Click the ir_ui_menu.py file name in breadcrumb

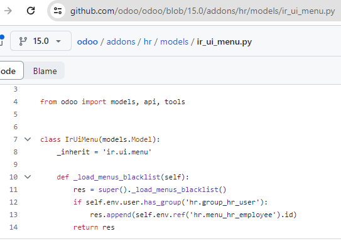[224, 41]
